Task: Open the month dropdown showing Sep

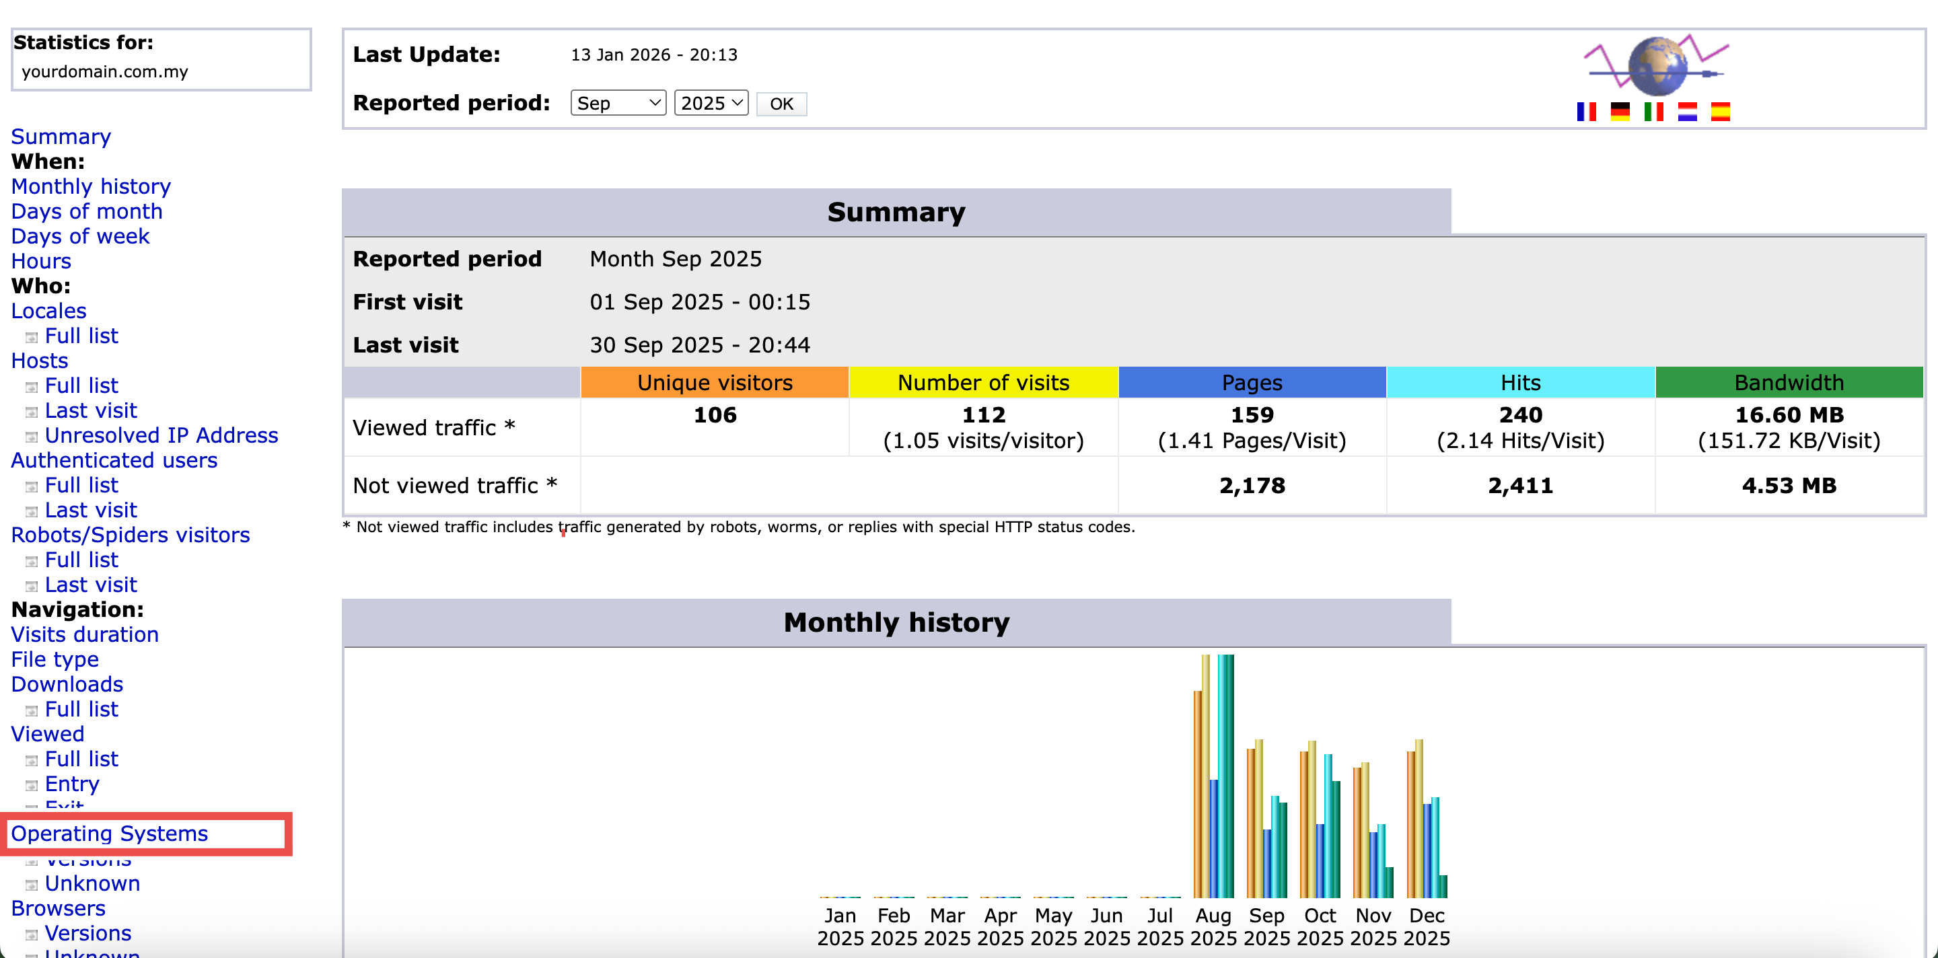Action: tap(617, 103)
